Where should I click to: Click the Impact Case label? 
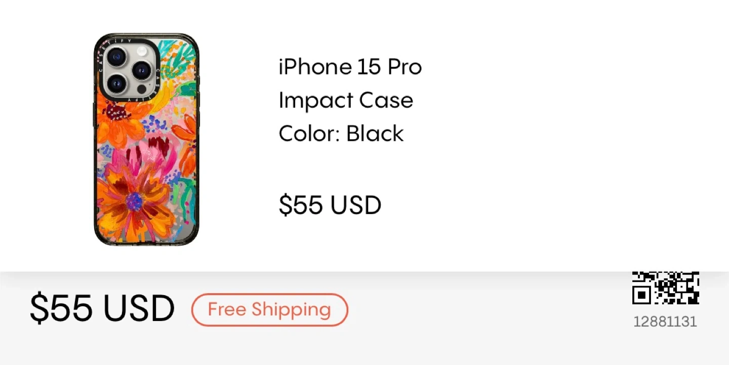click(x=346, y=100)
